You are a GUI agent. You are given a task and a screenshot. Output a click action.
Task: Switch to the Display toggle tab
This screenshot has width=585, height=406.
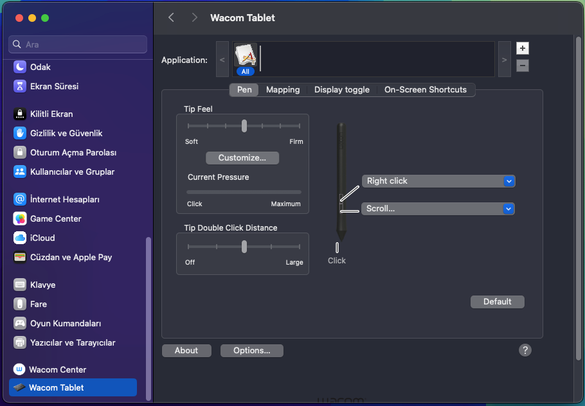point(342,90)
